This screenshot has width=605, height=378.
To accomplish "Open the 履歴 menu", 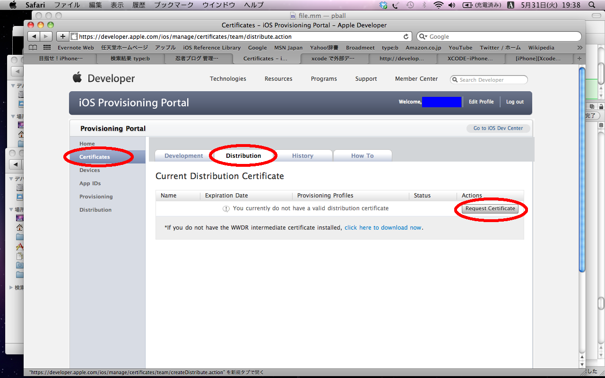I will (139, 5).
